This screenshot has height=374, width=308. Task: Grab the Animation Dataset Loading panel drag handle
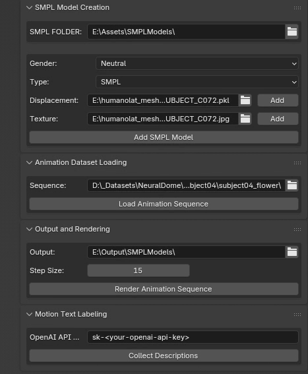click(x=297, y=163)
